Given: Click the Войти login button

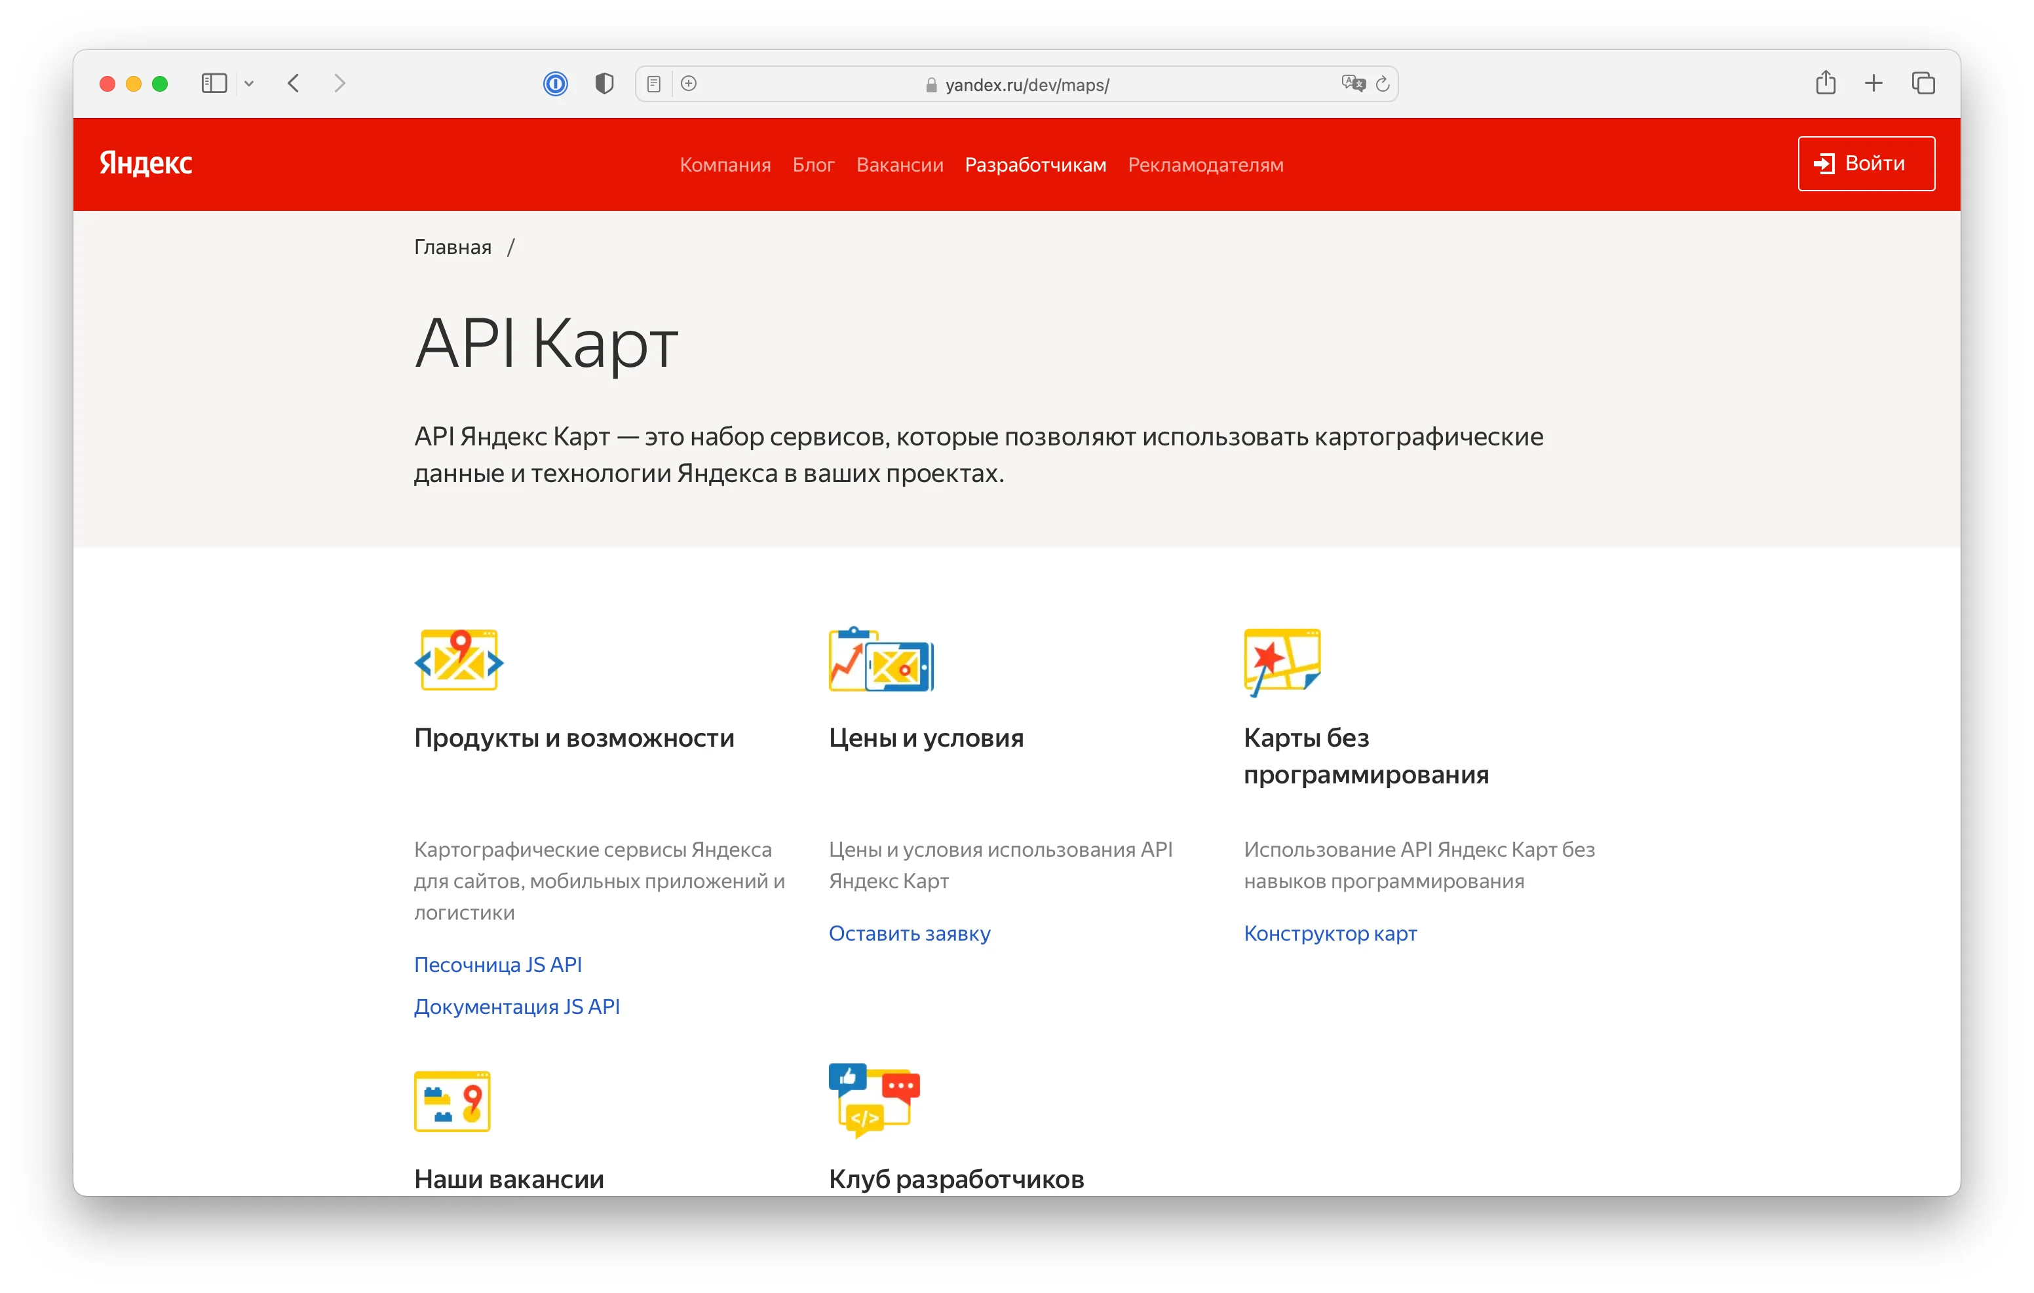Looking at the screenshot, I should 1866,164.
